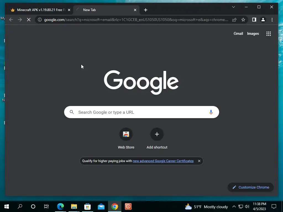Open the Windows Start menu

pos(7,206)
